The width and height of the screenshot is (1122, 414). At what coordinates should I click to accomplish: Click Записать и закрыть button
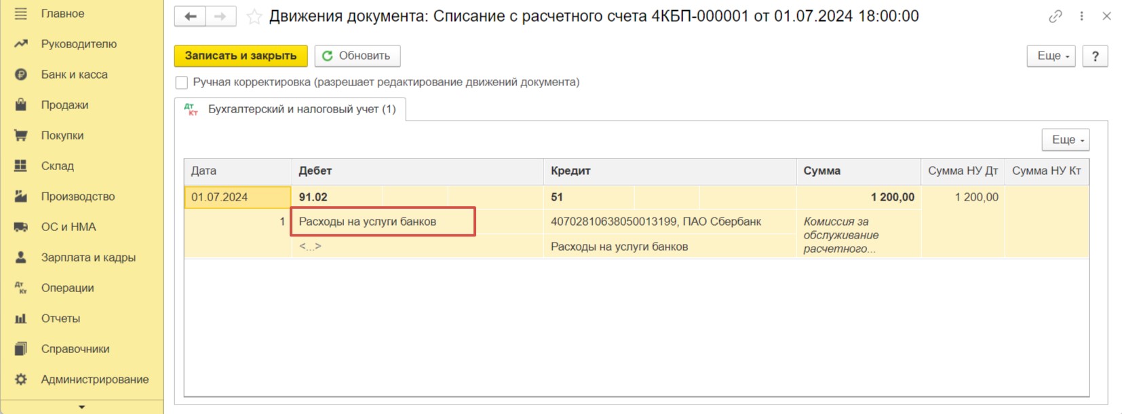pos(241,56)
